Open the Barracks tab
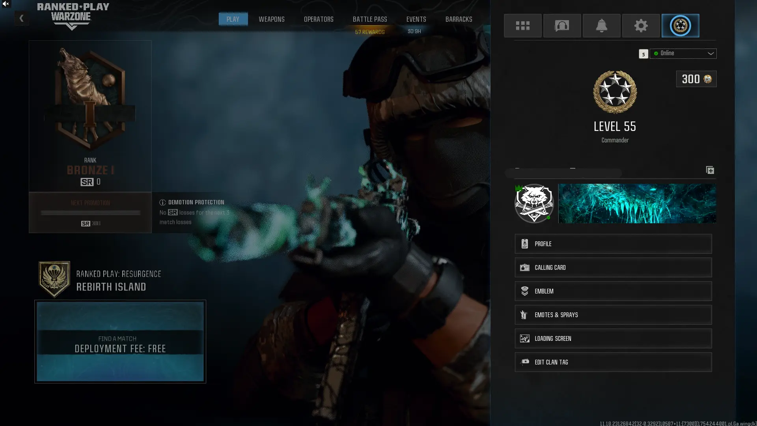 click(459, 19)
